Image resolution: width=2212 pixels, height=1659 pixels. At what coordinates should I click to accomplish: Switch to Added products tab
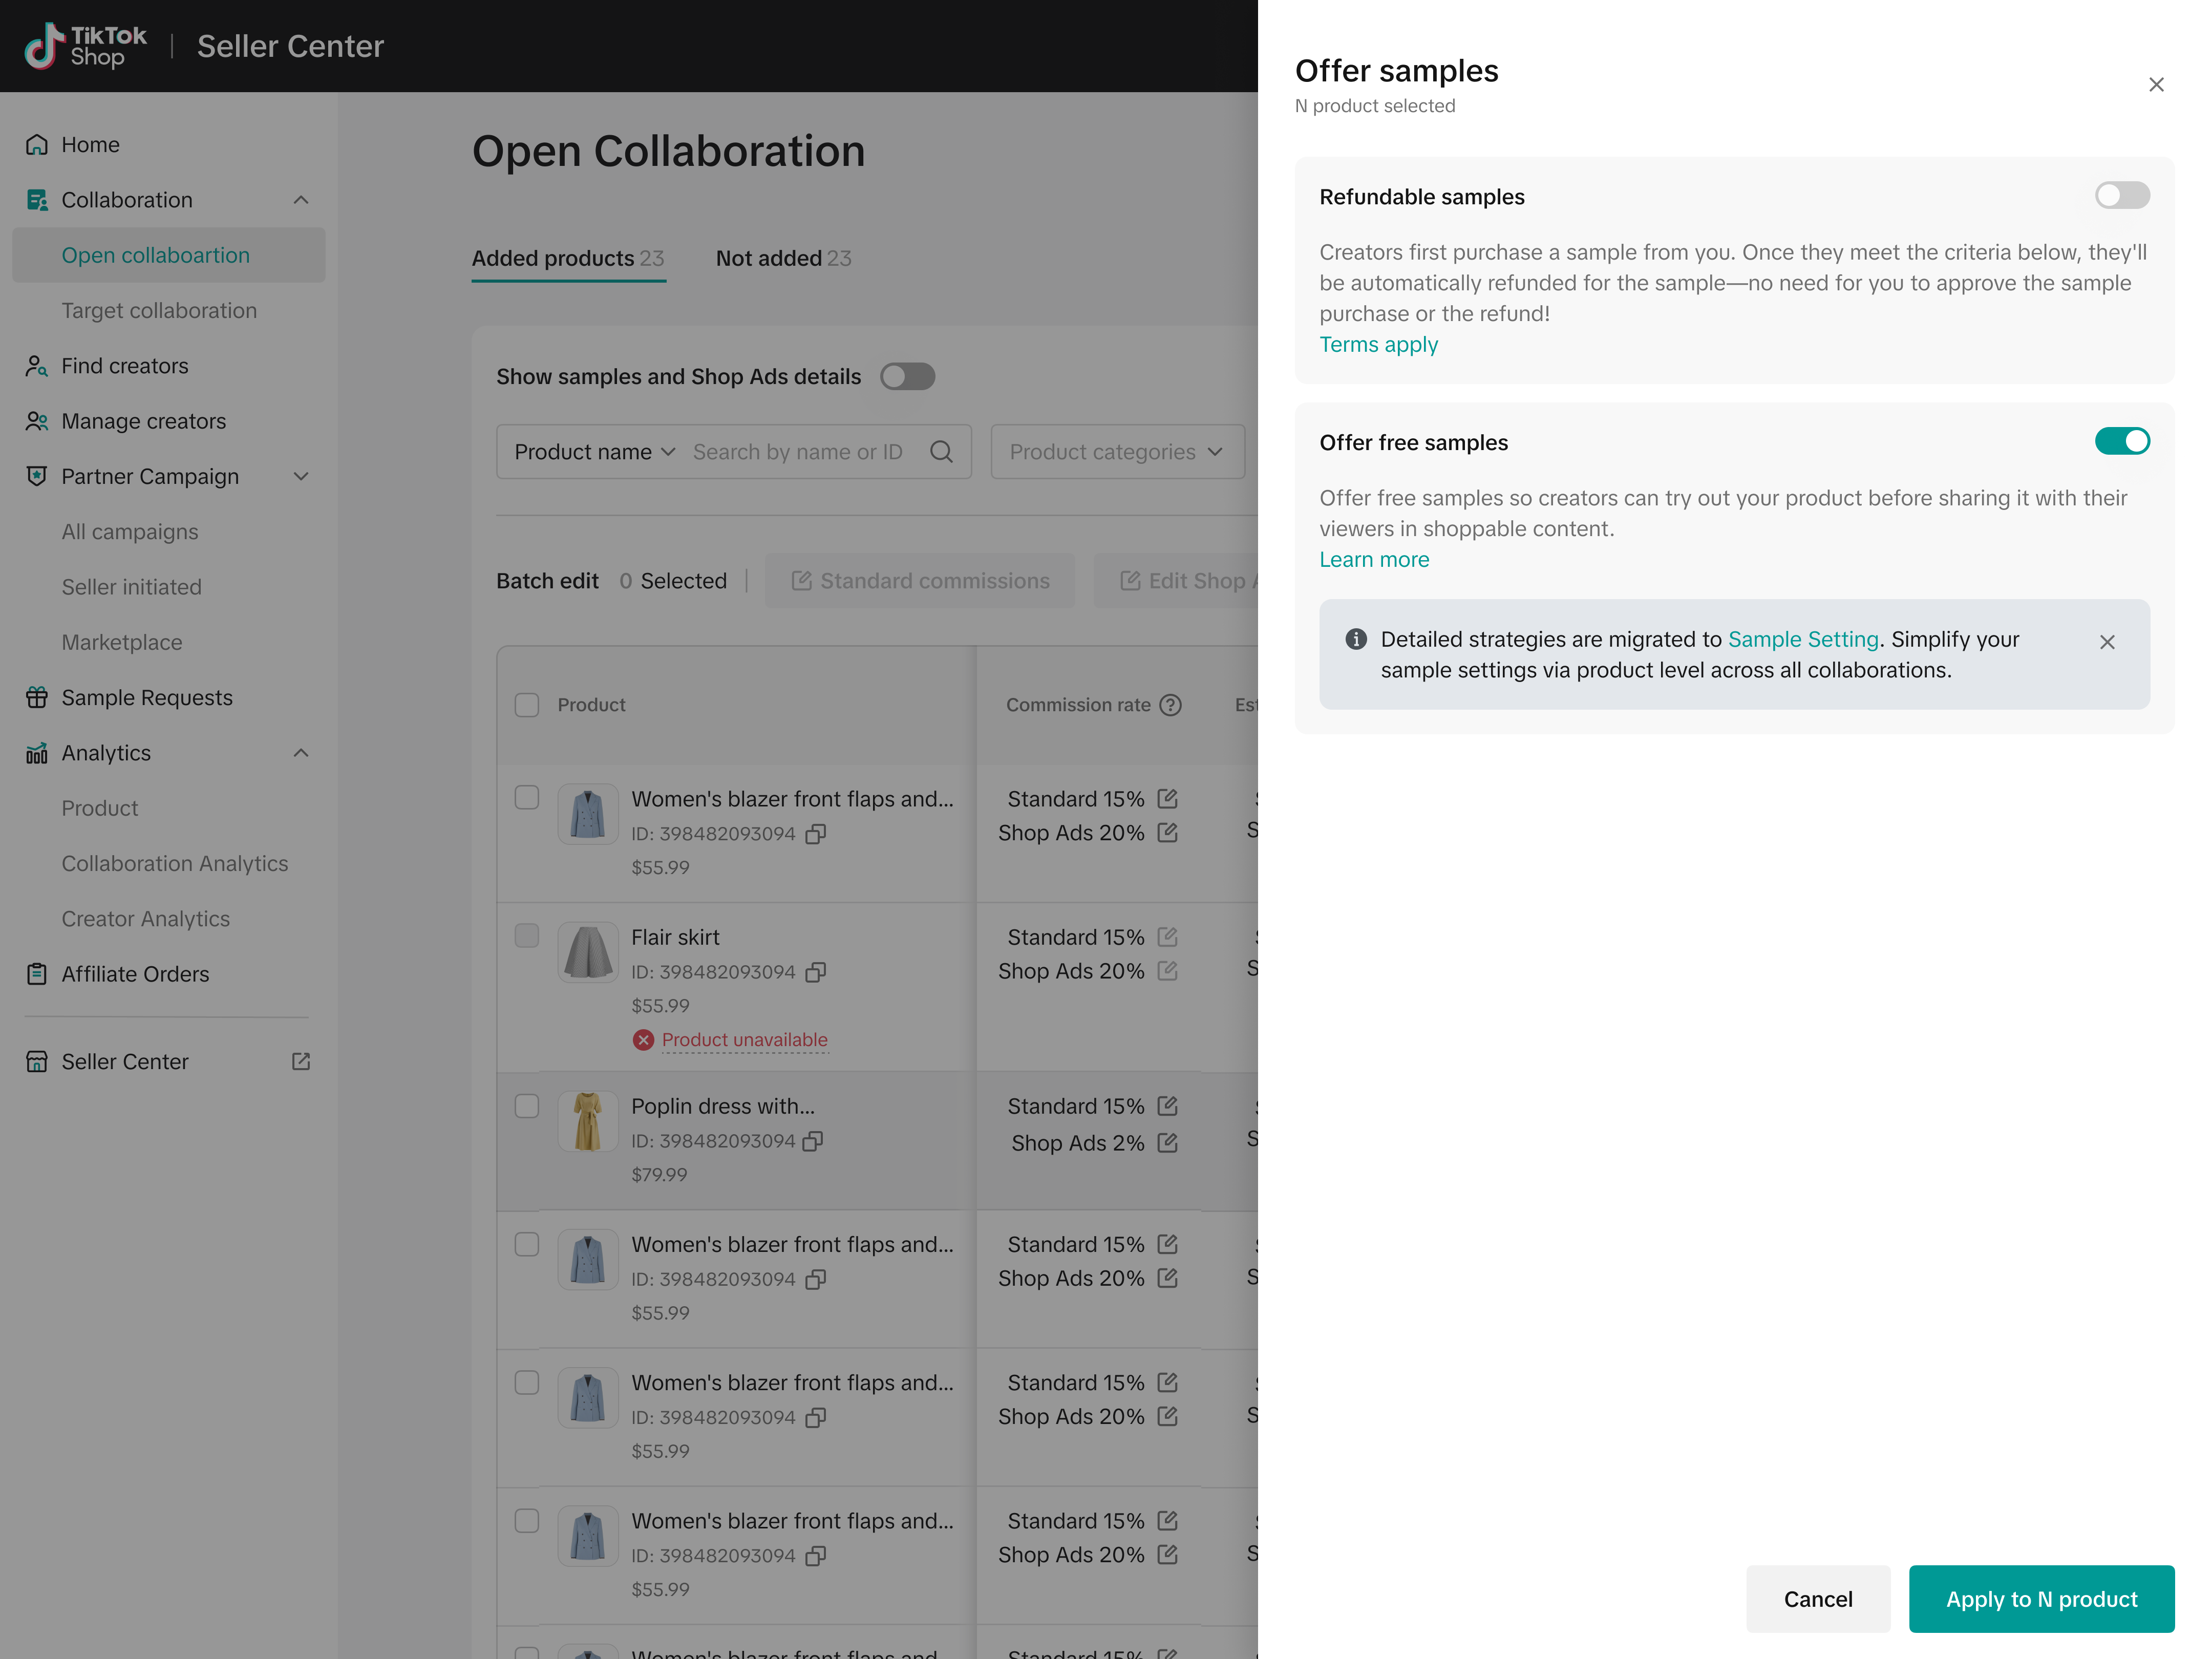568,258
